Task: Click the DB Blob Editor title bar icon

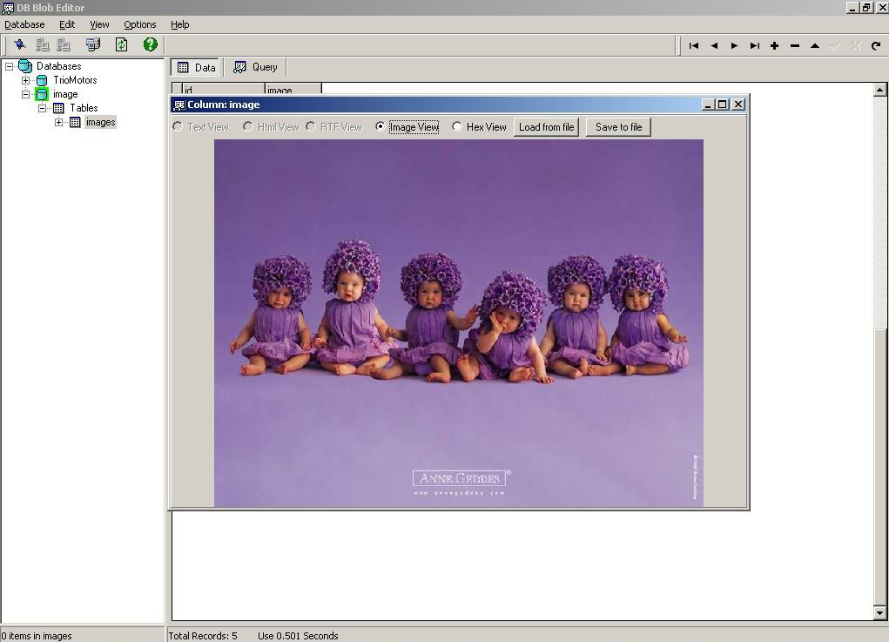Action: [8, 7]
